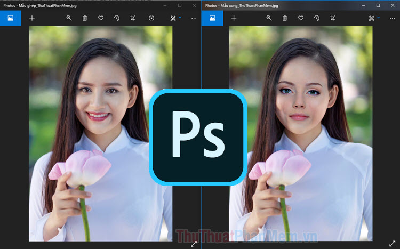Viewport: 400px width, 249px height.
Task: Click the favorite heart in left Photos window
Action: click(x=101, y=18)
